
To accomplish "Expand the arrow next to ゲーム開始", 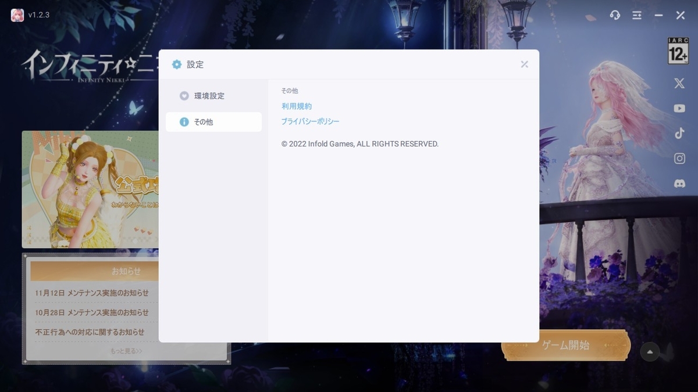I will (x=650, y=351).
